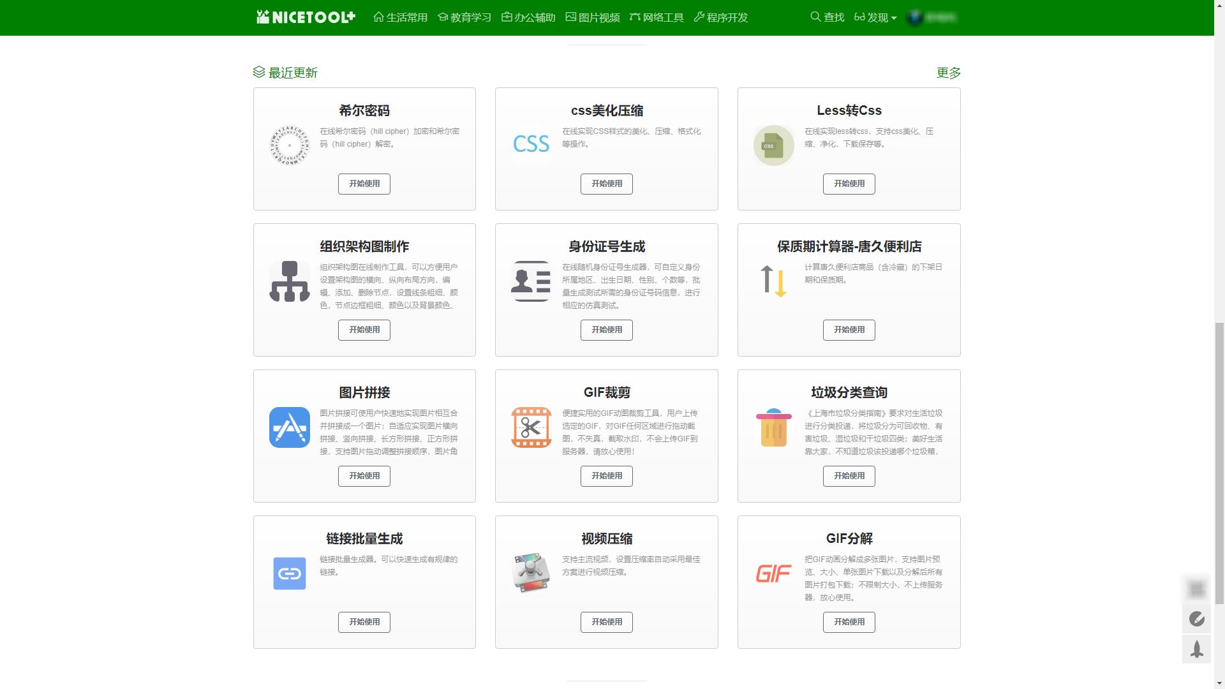Open the 办公辅助 navigation menu
1225x689 pixels.
coord(528,17)
